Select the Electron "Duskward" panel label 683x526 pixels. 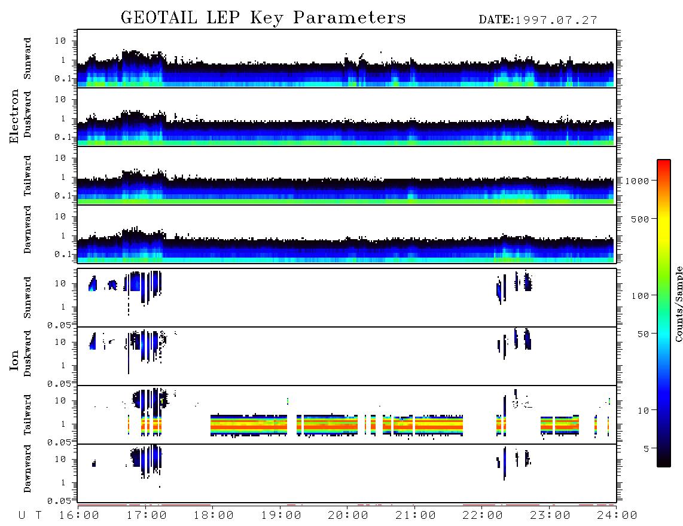pos(27,114)
